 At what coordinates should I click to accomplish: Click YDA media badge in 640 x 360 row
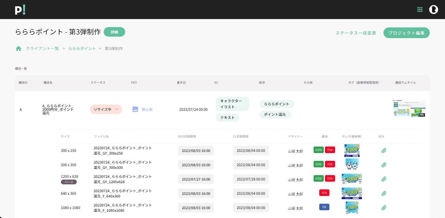[324, 193]
